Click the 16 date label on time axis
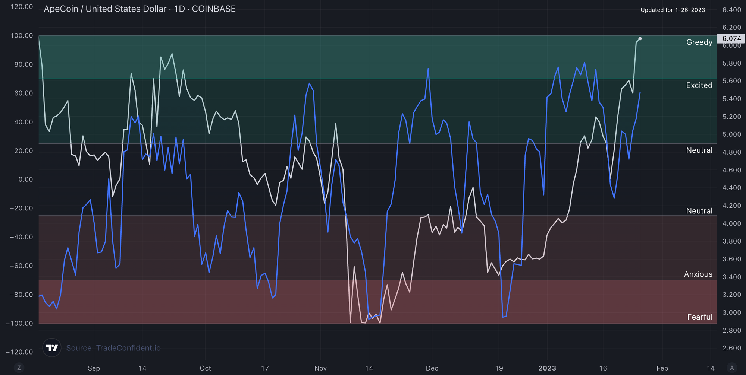The width and height of the screenshot is (746, 375). pos(603,368)
